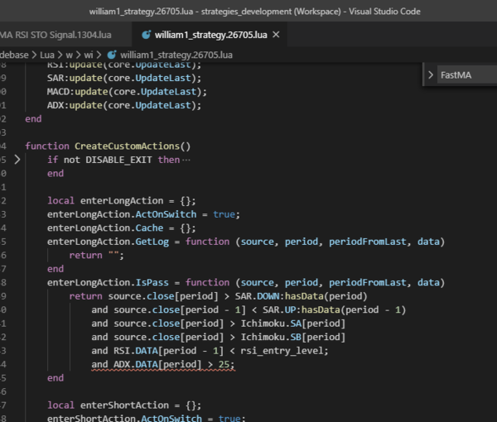Screen dimensions: 497x422
Task: Click the 'debase' breadcrumb segment
Action: tap(14, 55)
